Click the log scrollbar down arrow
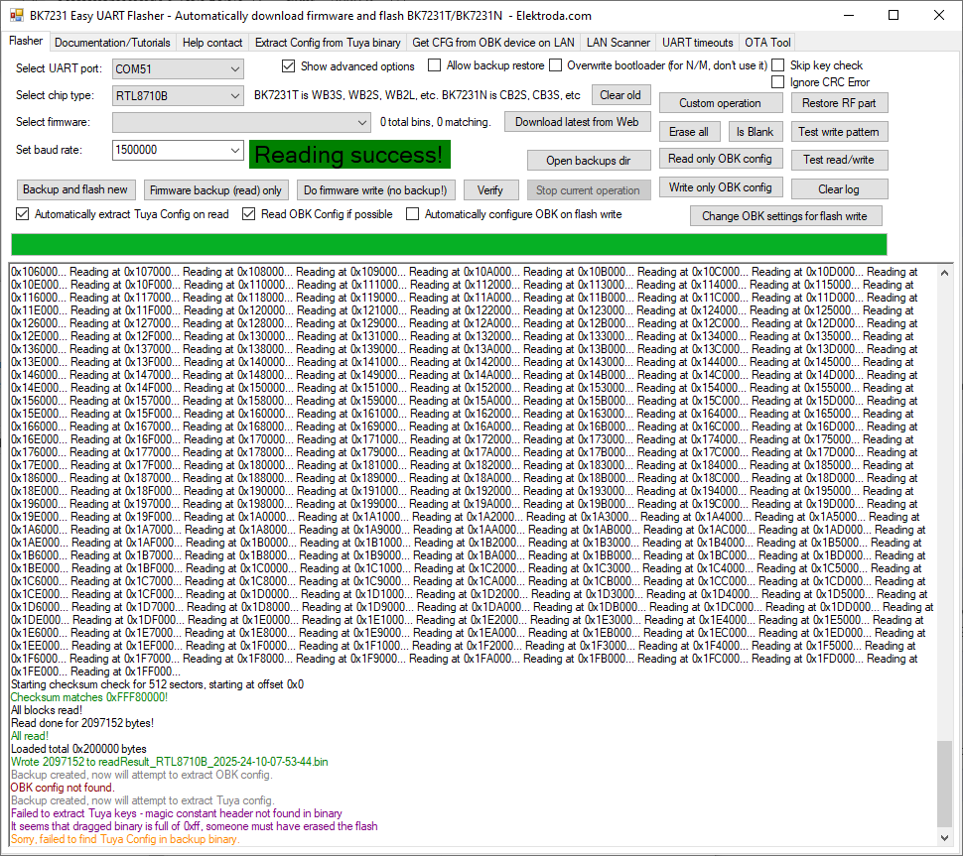963x856 pixels. (944, 837)
